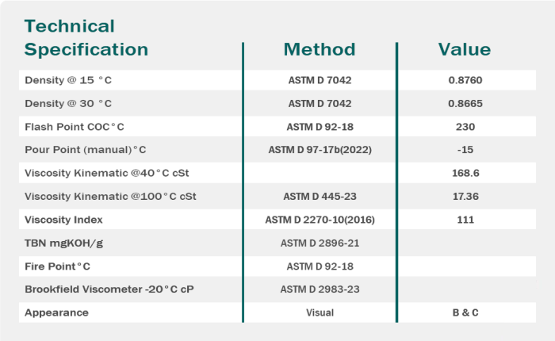Click the 0.8665 value cell
Image resolution: width=555 pixels, height=341 pixels.
tap(465, 104)
